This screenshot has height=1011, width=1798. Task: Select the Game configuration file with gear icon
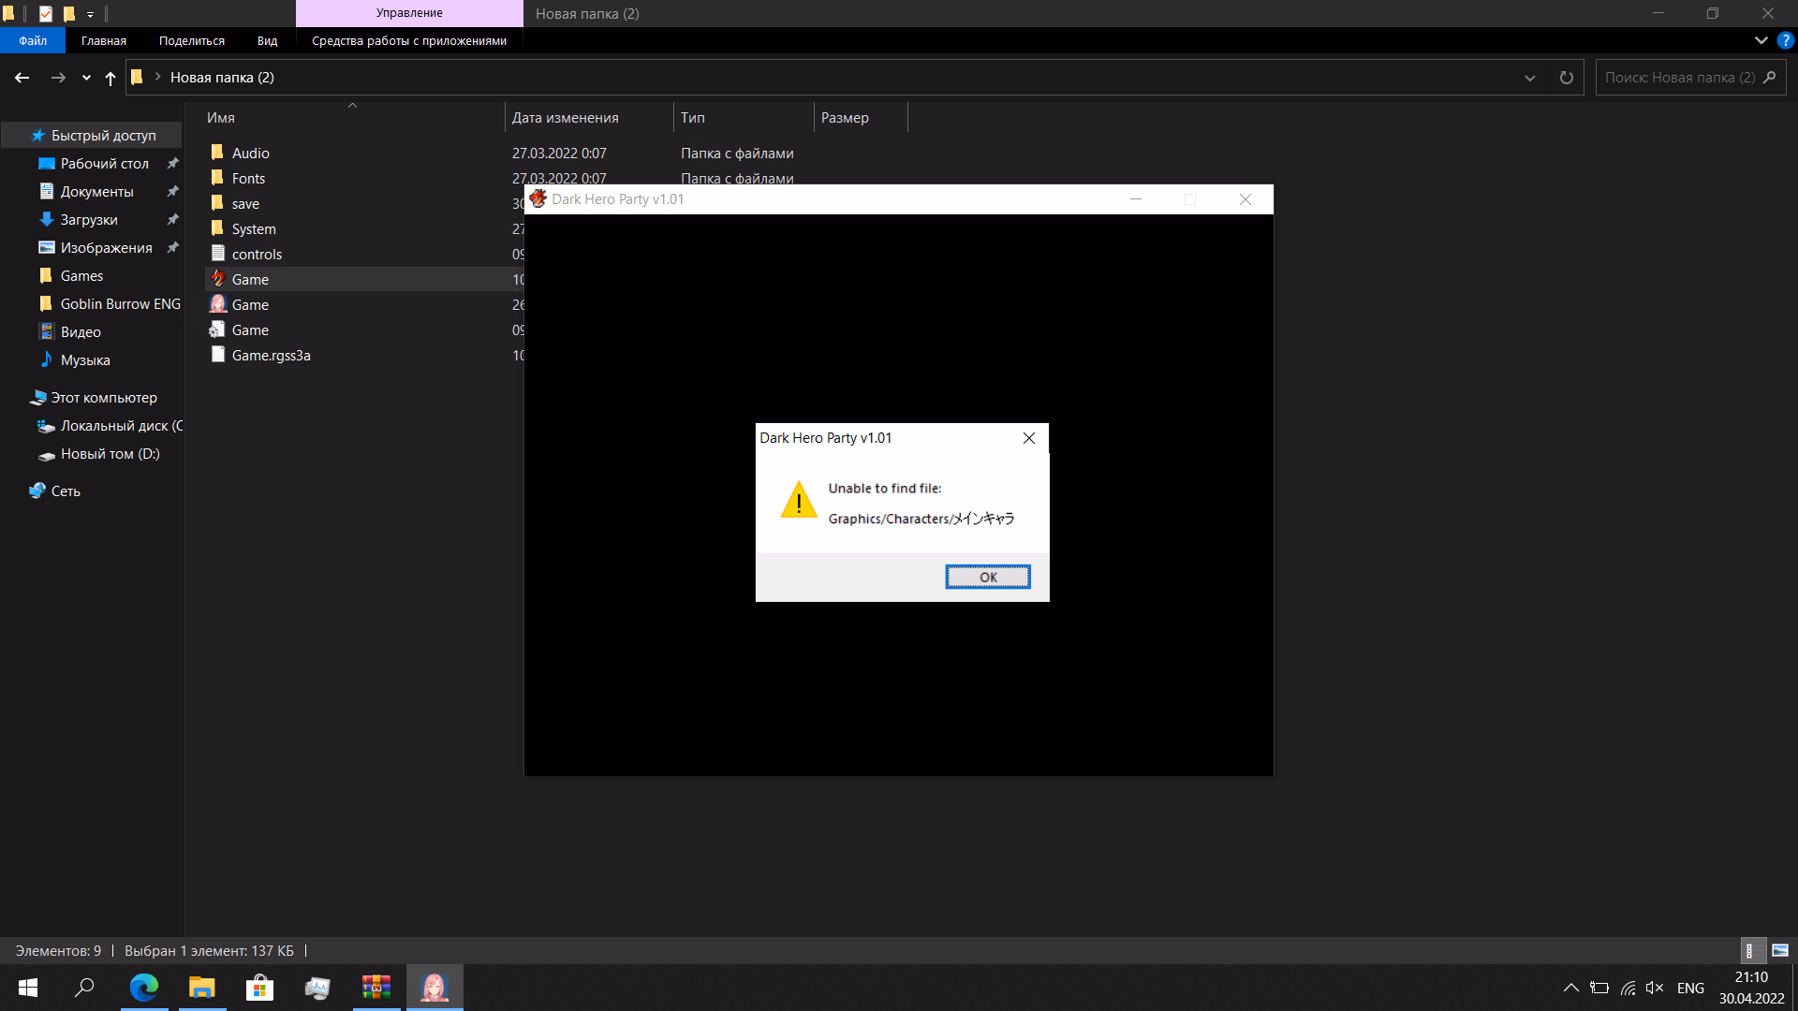[x=250, y=330]
